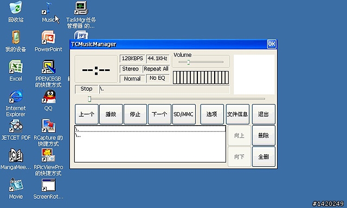Launch the RPicViewPro shortcut icon
Screen dimensions: 347x208
click(x=48, y=162)
